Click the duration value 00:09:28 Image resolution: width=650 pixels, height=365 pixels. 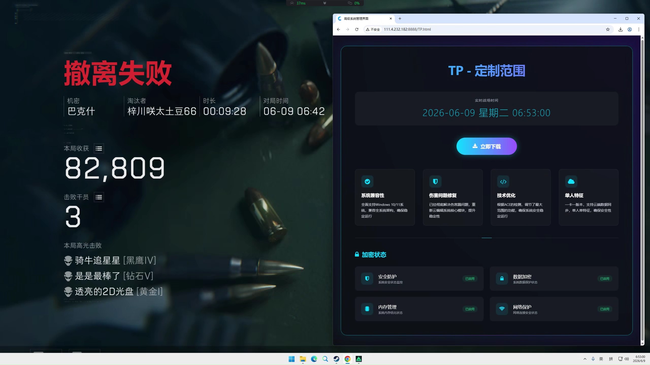coord(224,111)
